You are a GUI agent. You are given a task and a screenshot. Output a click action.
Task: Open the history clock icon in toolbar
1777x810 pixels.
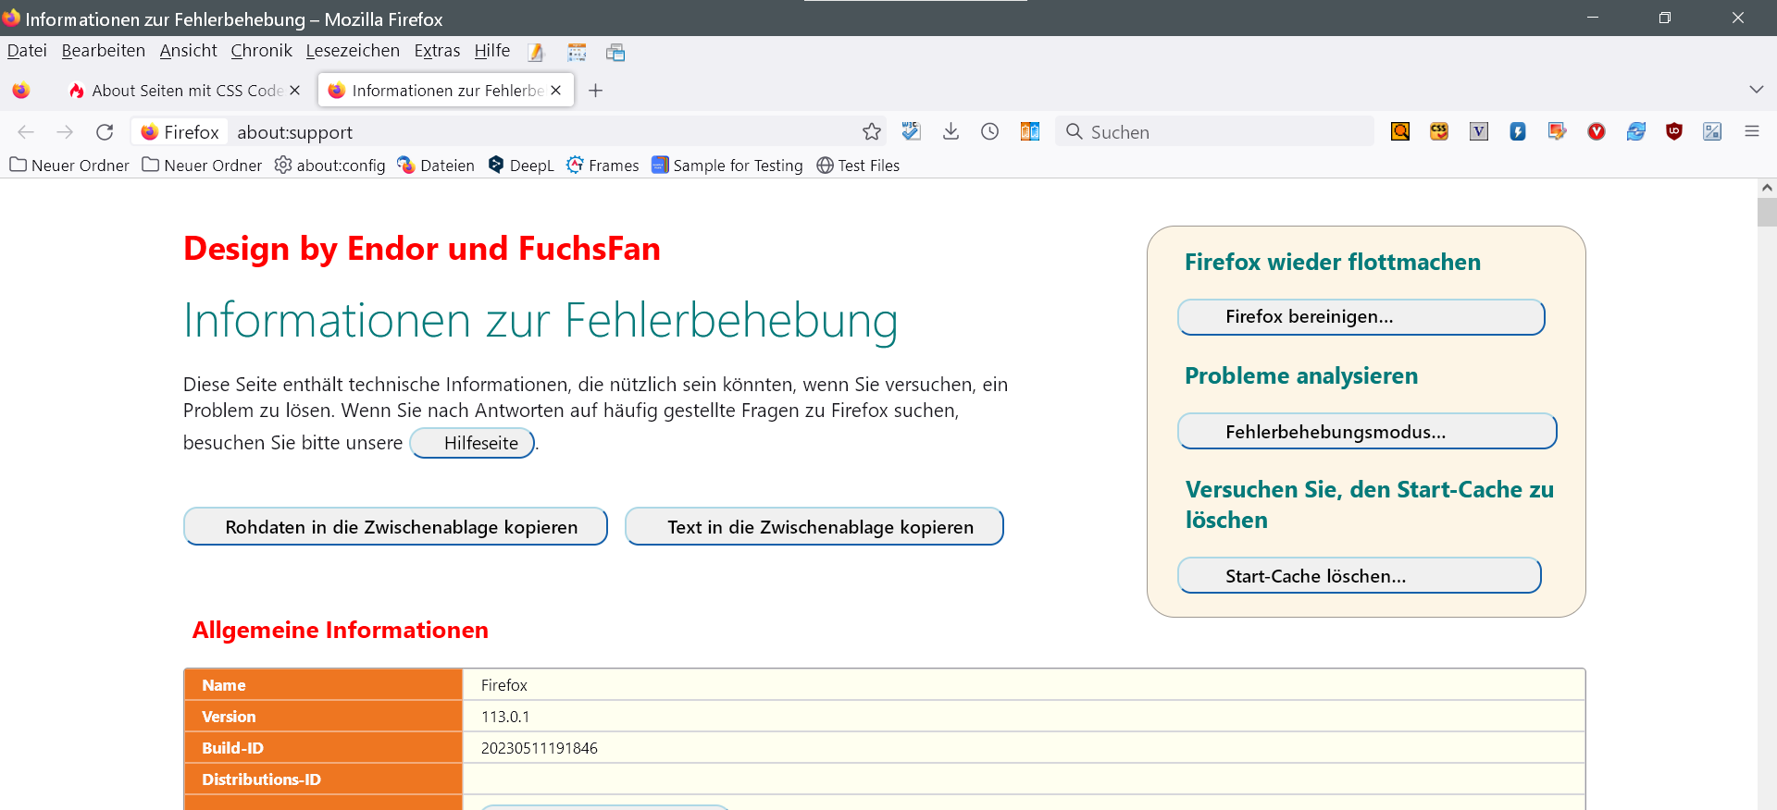click(x=989, y=132)
